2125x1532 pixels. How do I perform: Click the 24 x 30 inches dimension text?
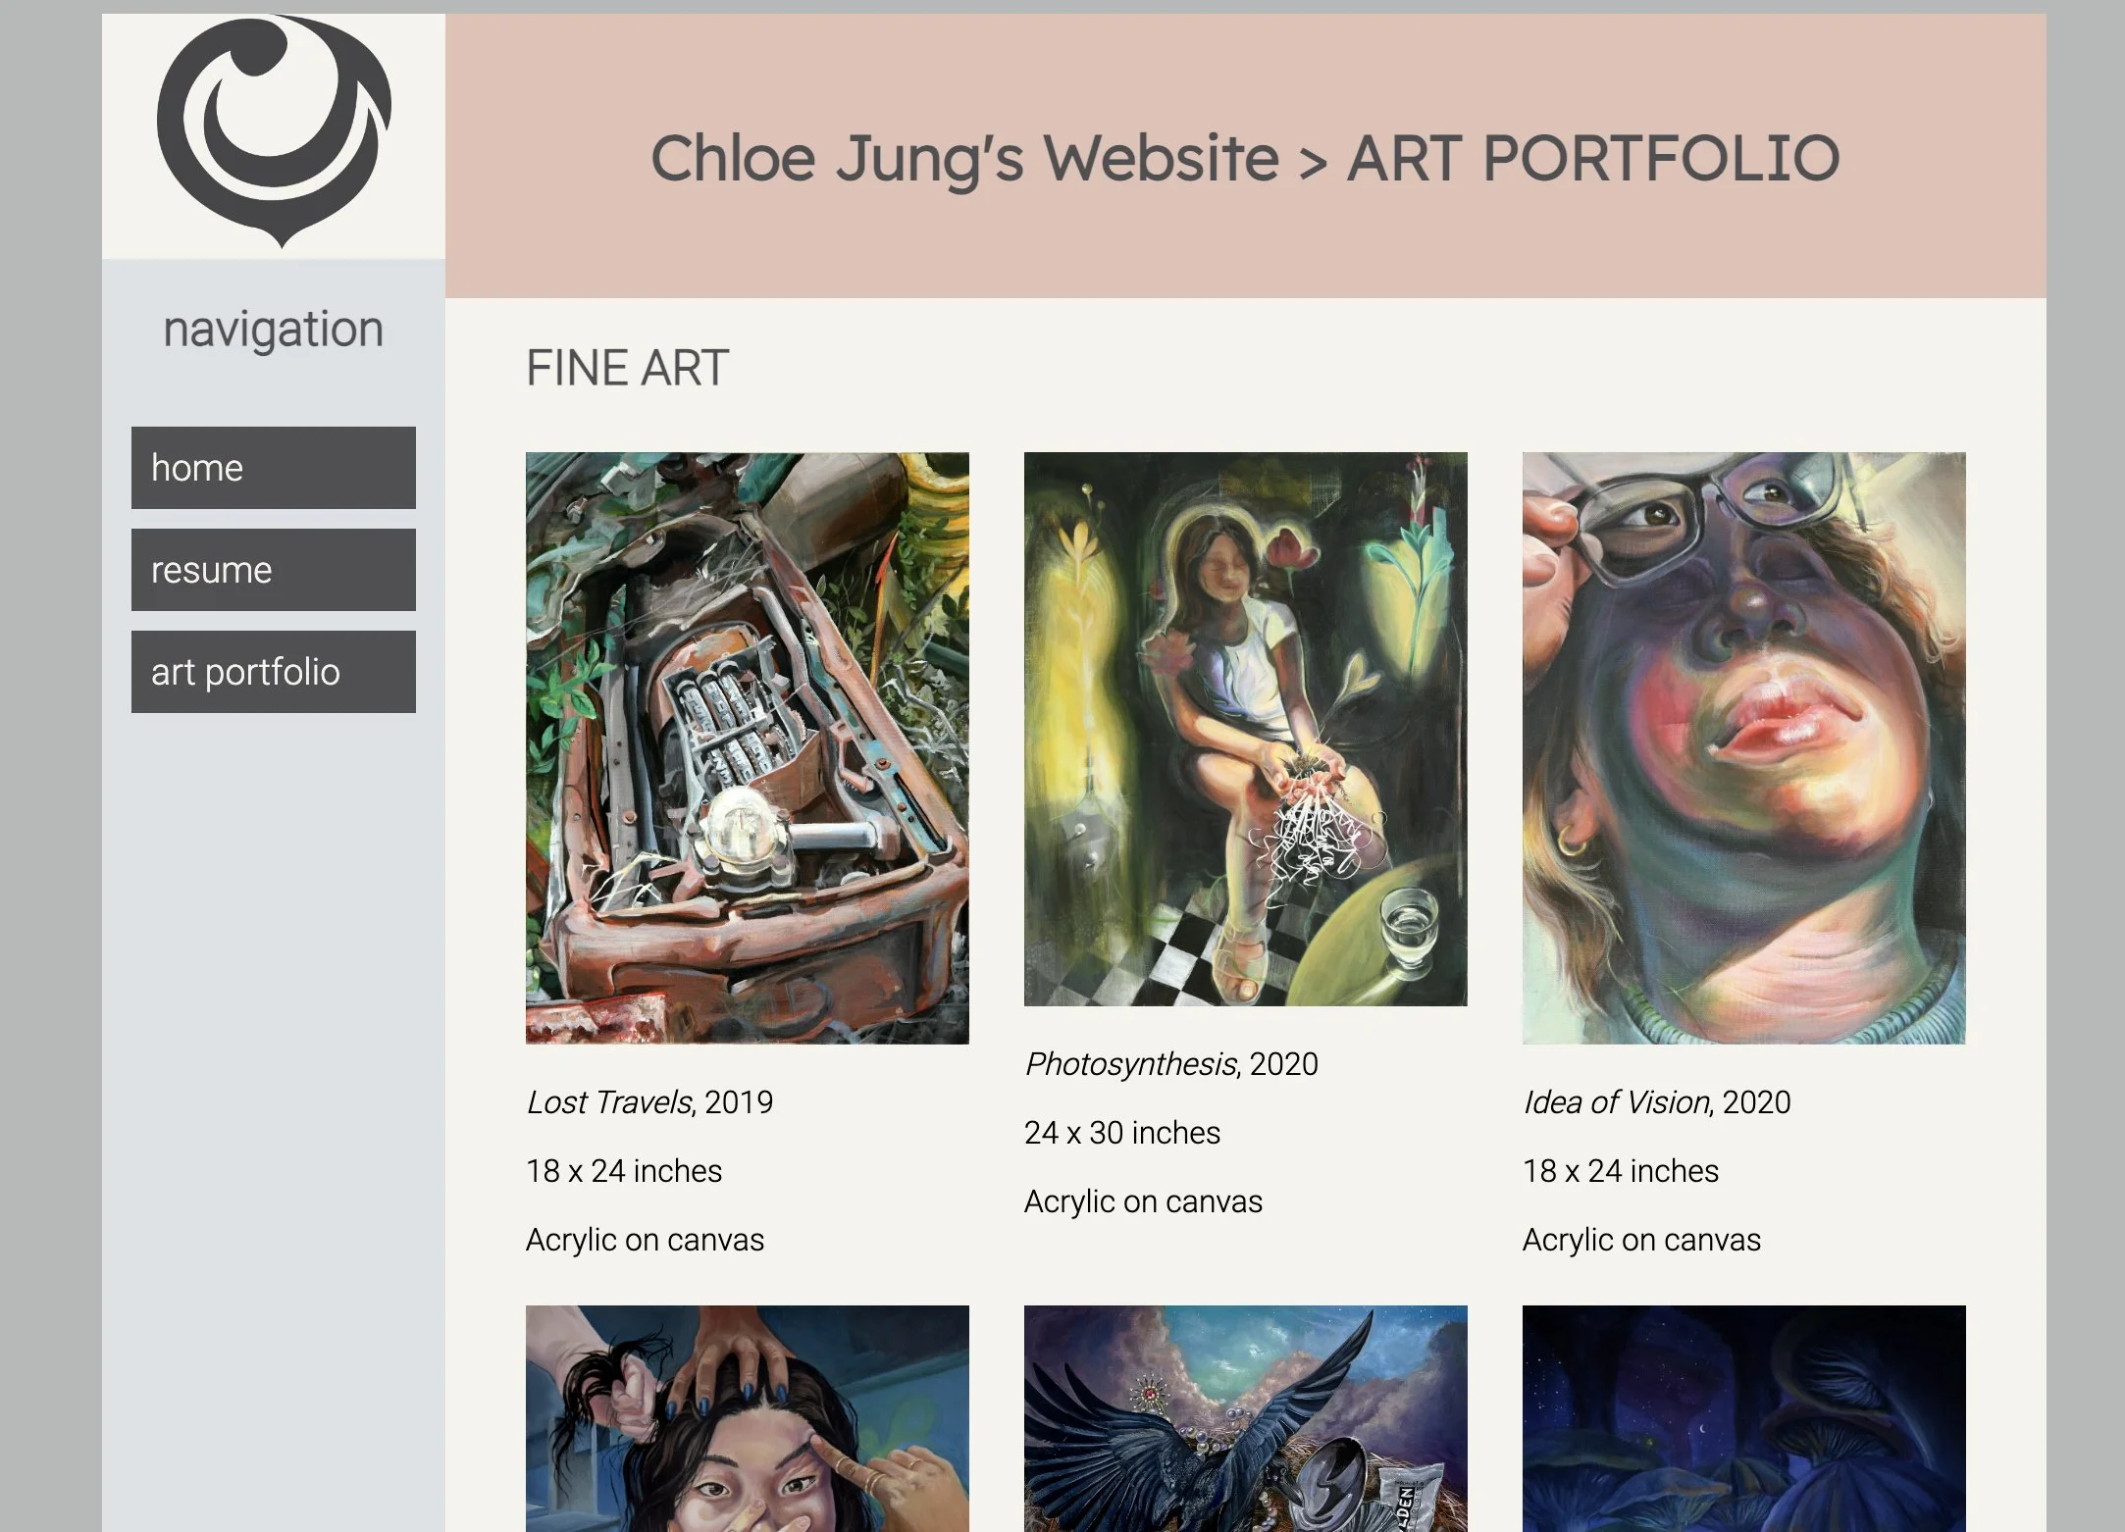tap(1122, 1133)
